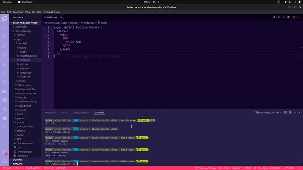Click the Index breadcrumb symbol

(102, 23)
